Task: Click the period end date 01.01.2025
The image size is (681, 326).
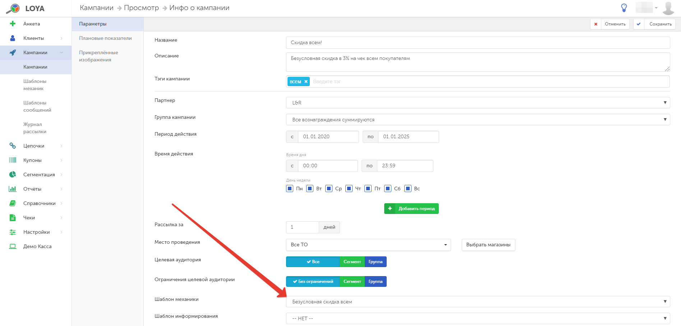Action: click(408, 137)
